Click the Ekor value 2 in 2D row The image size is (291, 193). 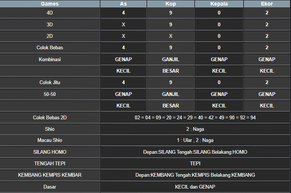267,36
